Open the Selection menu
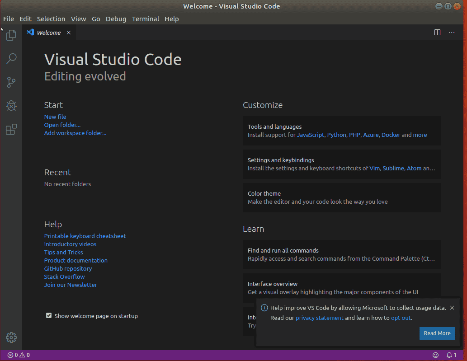Viewport: 467px width, 361px height. tap(51, 19)
